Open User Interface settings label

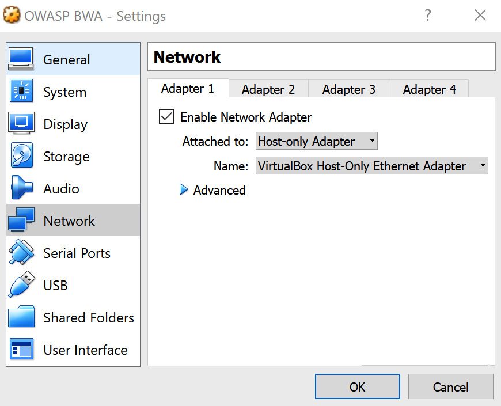click(x=85, y=350)
